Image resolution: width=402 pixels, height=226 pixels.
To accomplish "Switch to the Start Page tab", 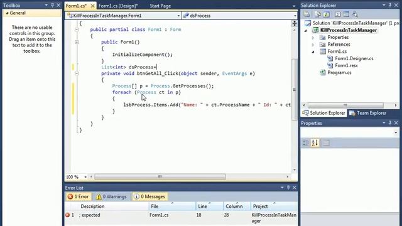I will [x=160, y=6].
